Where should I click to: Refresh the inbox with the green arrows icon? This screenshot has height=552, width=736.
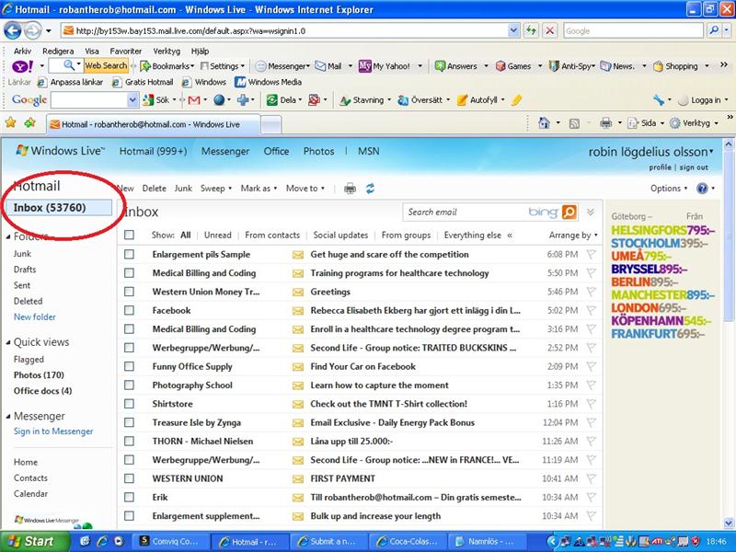coord(369,189)
